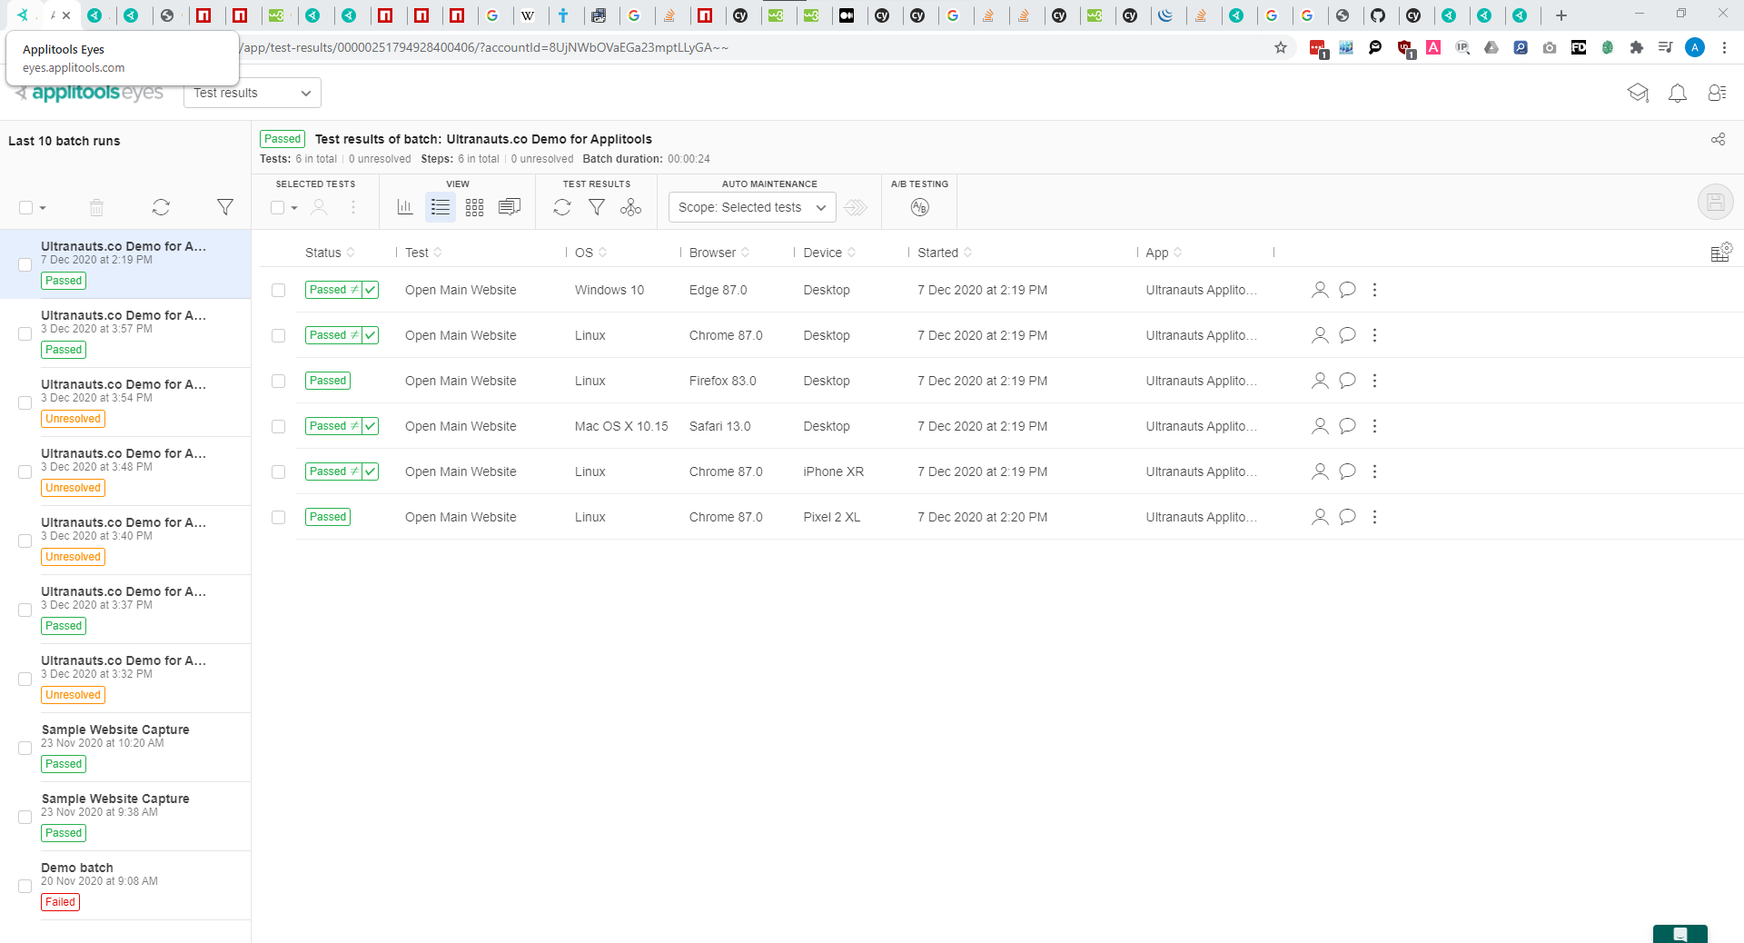The height and width of the screenshot is (943, 1744).
Task: Check the Sample Website 10:20 AM batch checkbox
Action: point(25,748)
